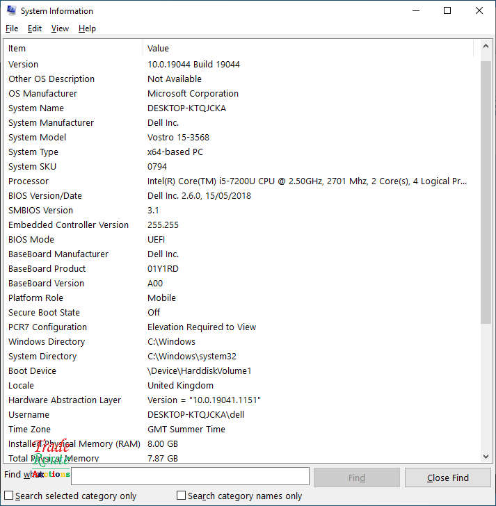This screenshot has width=496, height=506.
Task: Select the System Type row
Action: 239,152
